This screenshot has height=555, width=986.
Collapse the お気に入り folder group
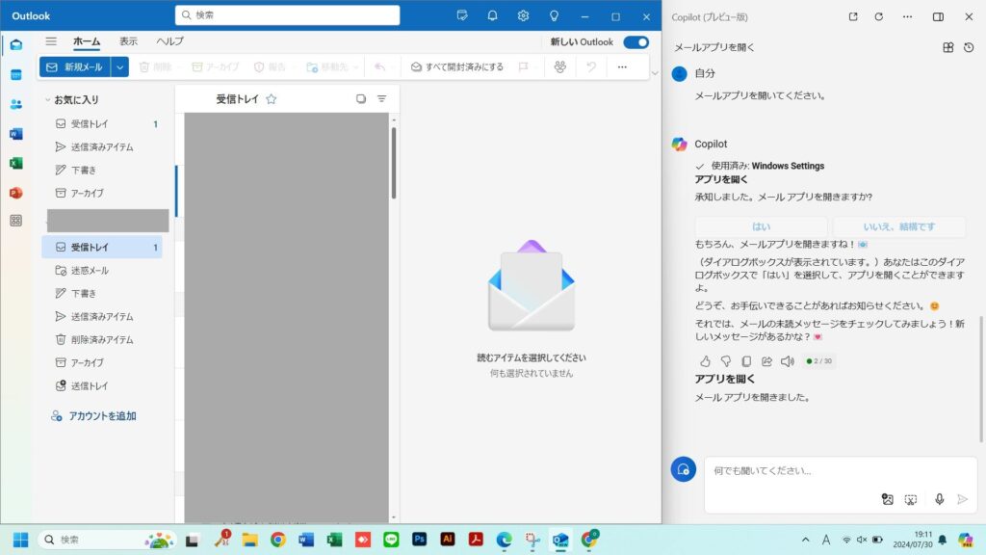click(47, 99)
